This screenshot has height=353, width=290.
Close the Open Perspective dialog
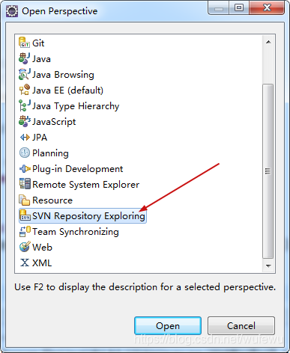(267, 8)
